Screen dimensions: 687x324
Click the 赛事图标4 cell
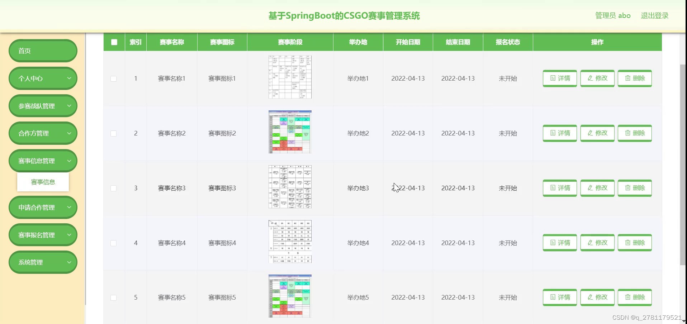(x=222, y=243)
